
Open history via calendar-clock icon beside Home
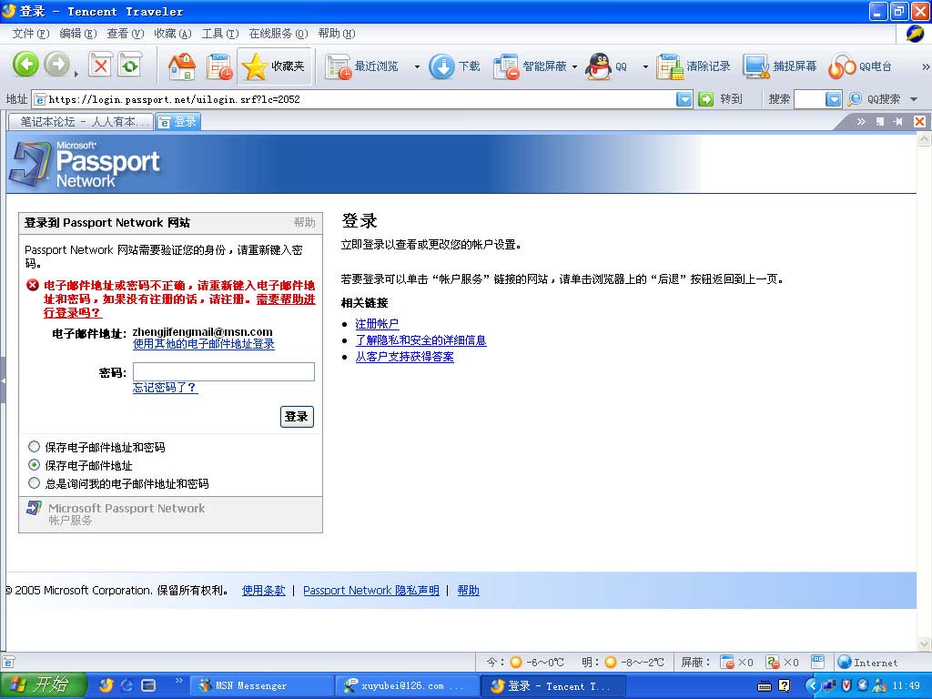(219, 66)
